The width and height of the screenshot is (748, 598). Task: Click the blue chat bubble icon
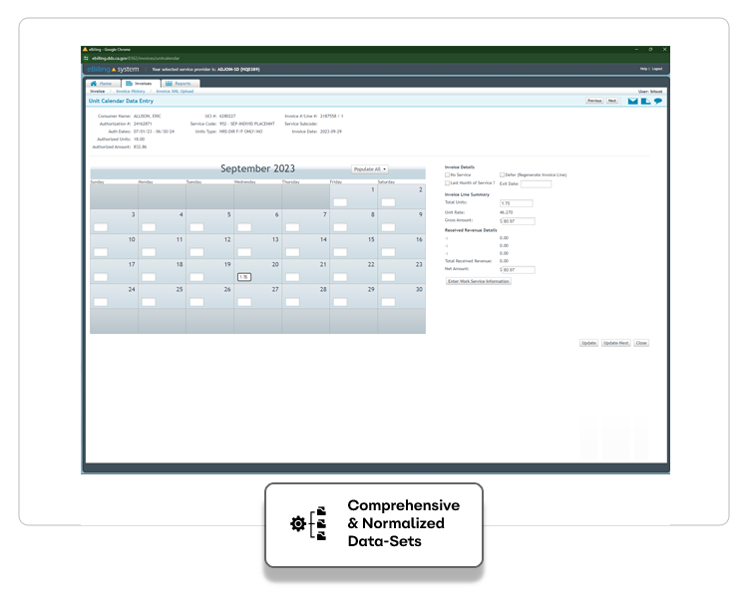coord(658,101)
